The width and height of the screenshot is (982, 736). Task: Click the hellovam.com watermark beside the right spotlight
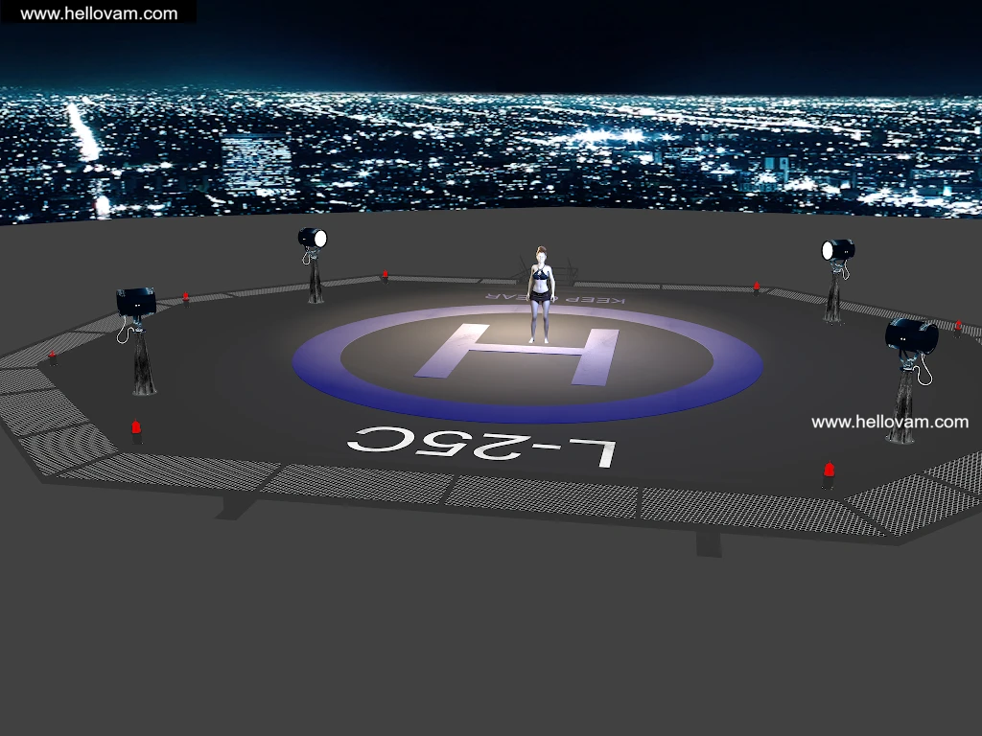pos(889,422)
